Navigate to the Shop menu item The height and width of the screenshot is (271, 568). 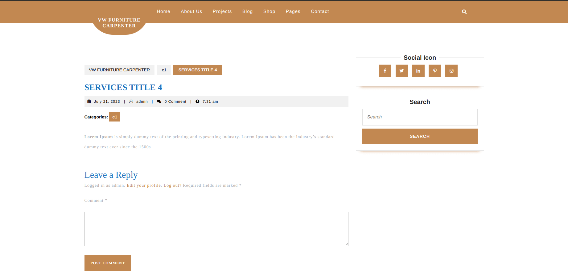(269, 11)
